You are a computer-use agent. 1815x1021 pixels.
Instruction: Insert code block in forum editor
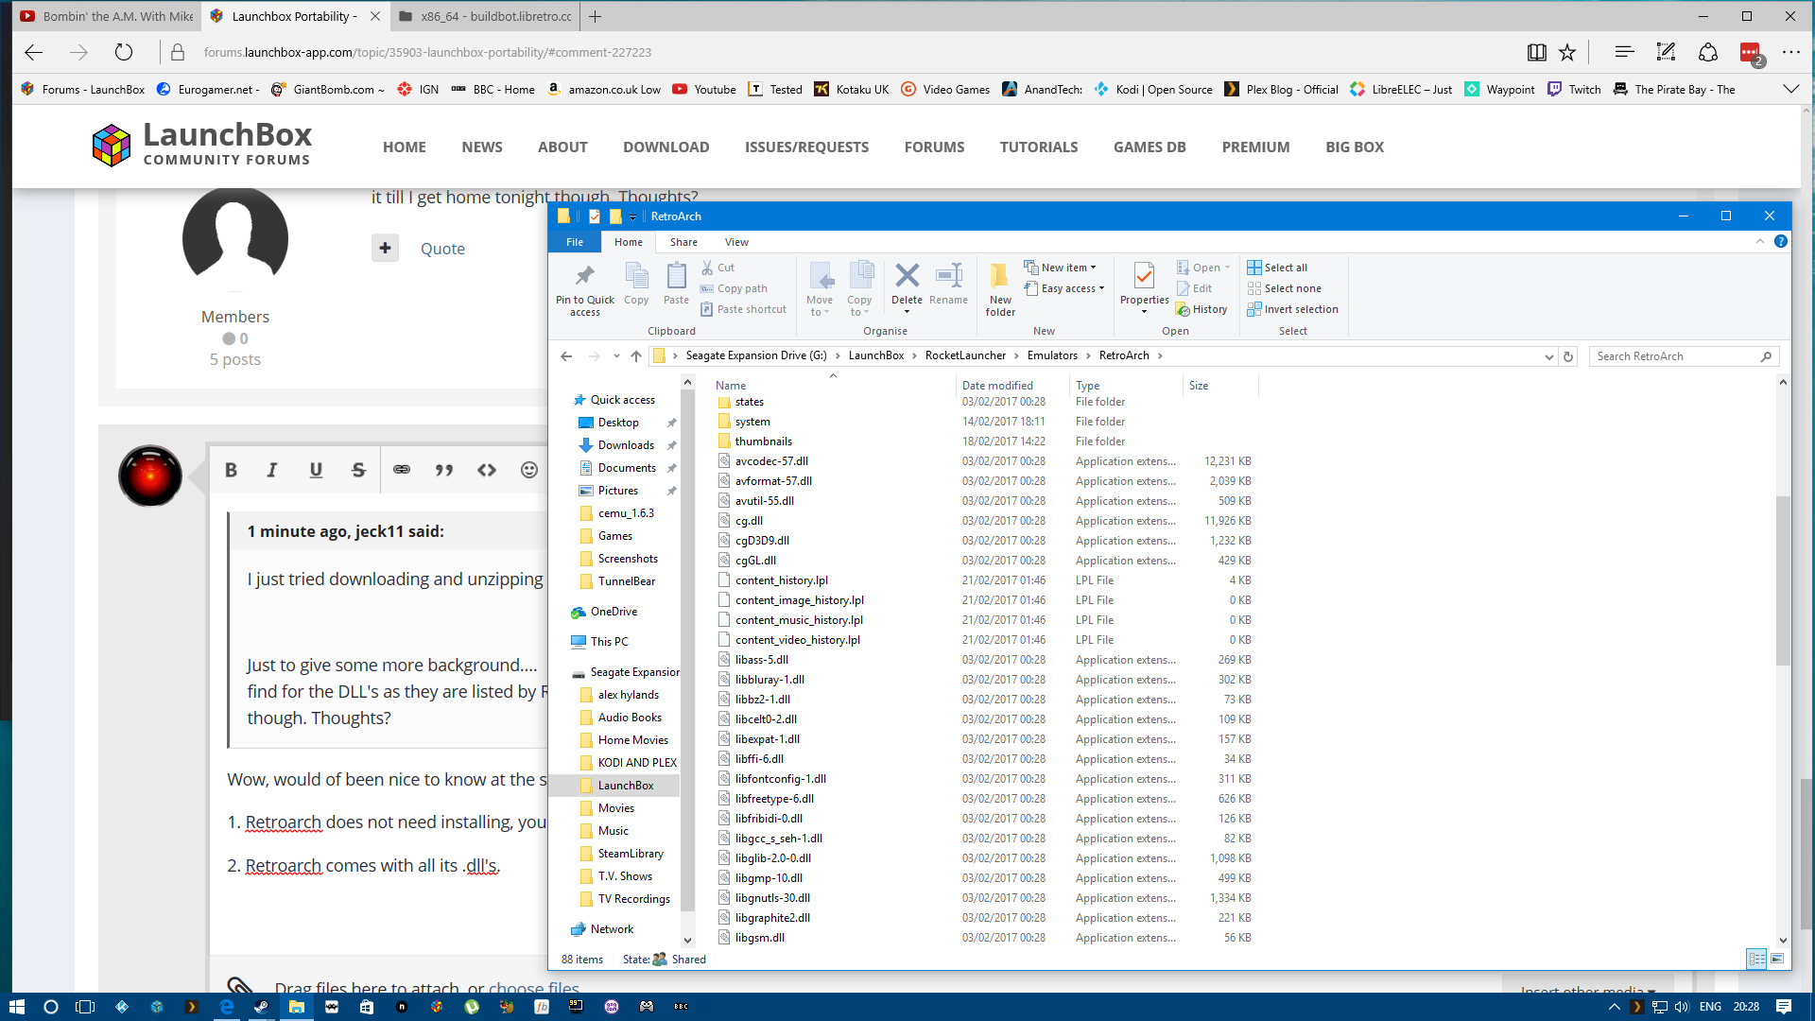tap(487, 470)
